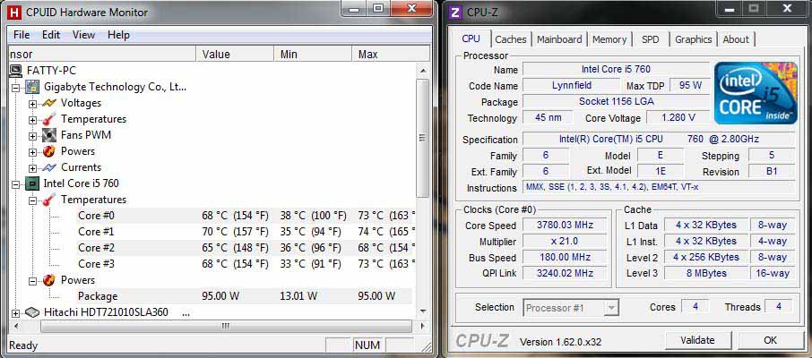This screenshot has height=358, width=812.
Task: Click the HWMonitor red H title icon
Action: coord(14,12)
